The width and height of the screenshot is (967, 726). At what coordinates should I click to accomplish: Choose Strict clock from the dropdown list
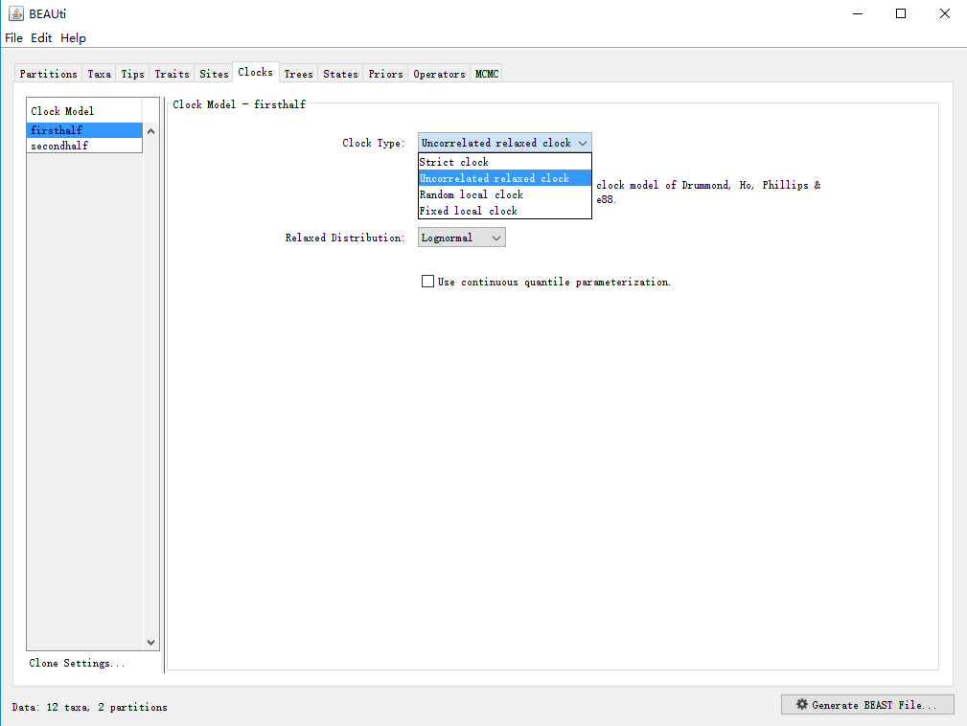(504, 162)
